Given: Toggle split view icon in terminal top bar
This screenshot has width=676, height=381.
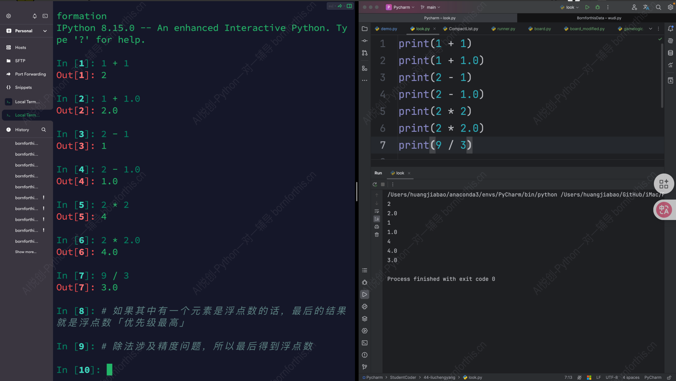Looking at the screenshot, I should click(x=349, y=6).
